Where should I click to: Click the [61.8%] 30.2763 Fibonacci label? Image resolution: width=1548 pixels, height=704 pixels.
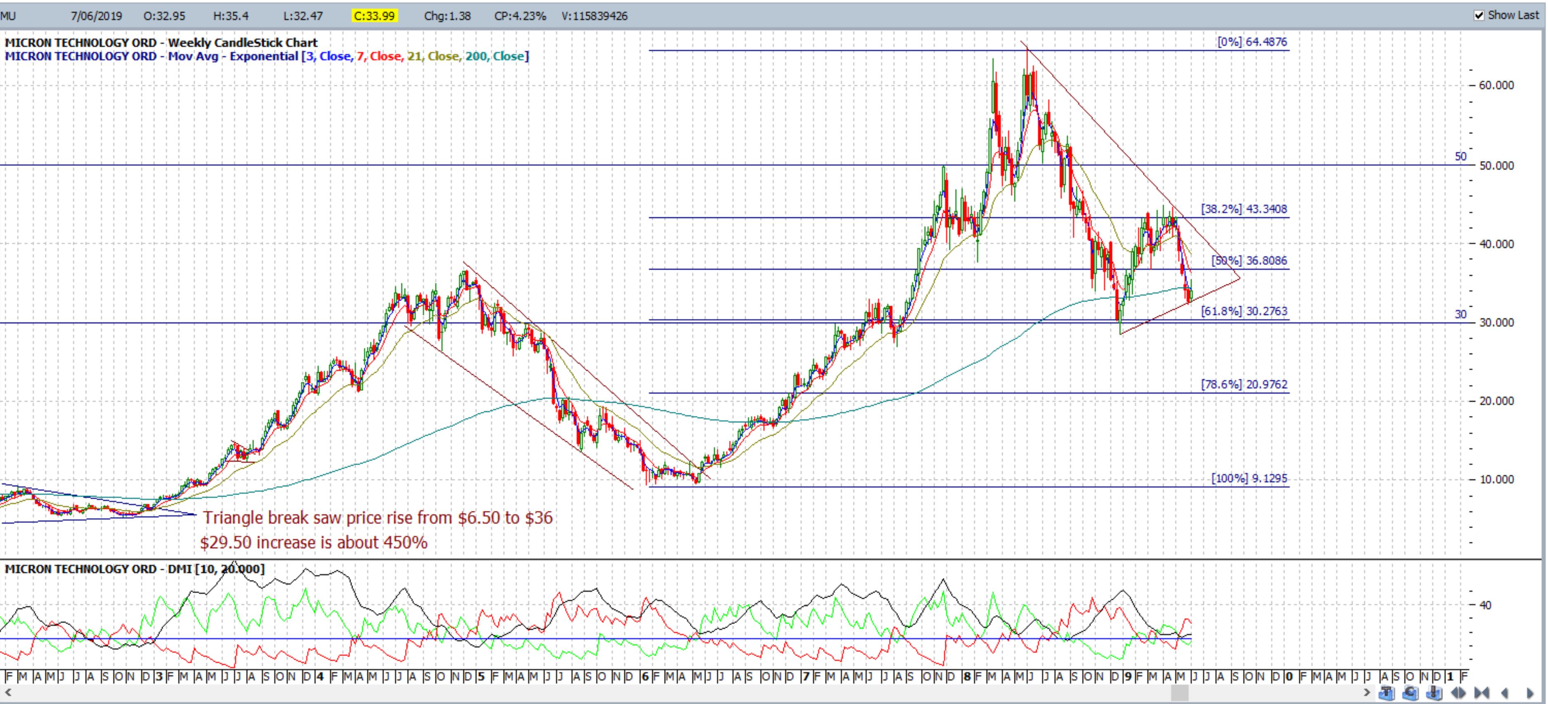(x=1244, y=311)
